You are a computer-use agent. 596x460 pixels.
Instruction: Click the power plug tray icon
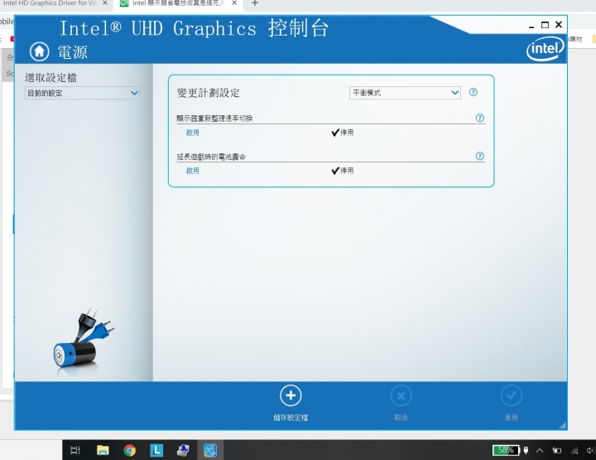[x=526, y=451]
